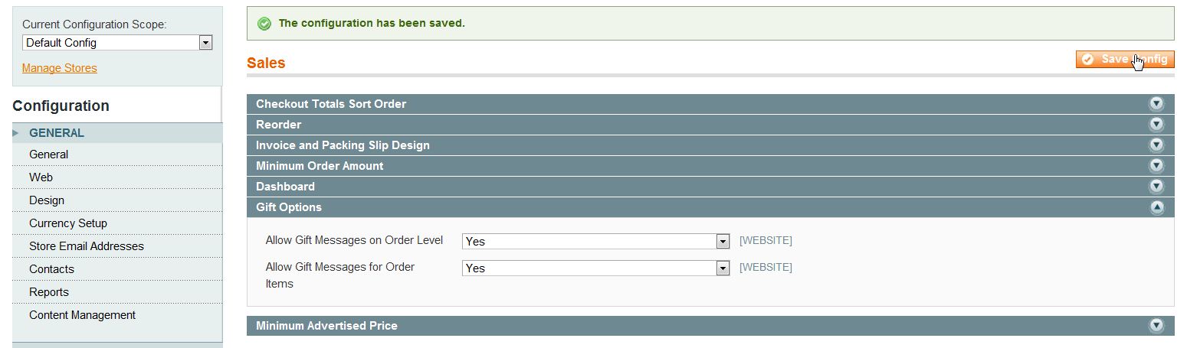Open the Web configuration tab
The width and height of the screenshot is (1187, 348).
coord(41,177)
